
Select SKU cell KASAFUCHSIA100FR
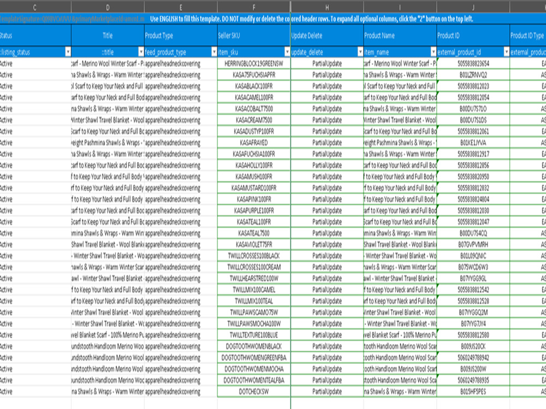(254, 154)
